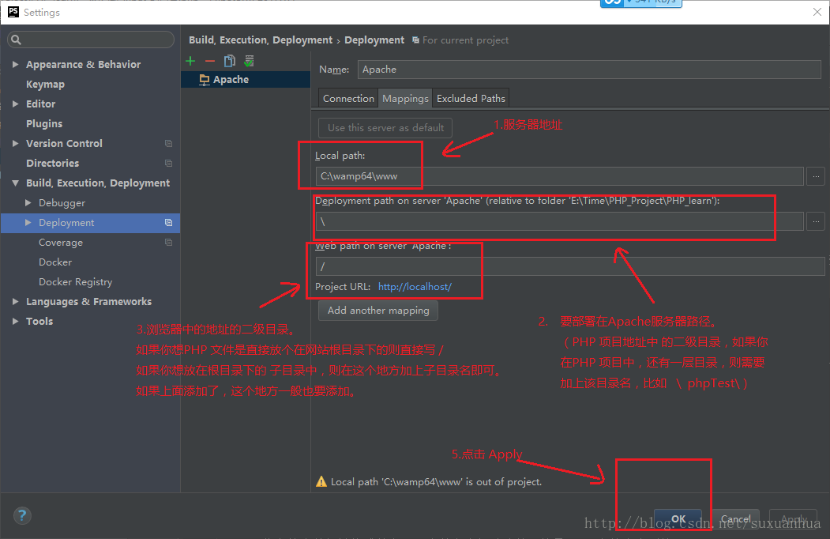830x539 pixels.
Task: Expand the Version Control settings group
Action: click(x=15, y=143)
